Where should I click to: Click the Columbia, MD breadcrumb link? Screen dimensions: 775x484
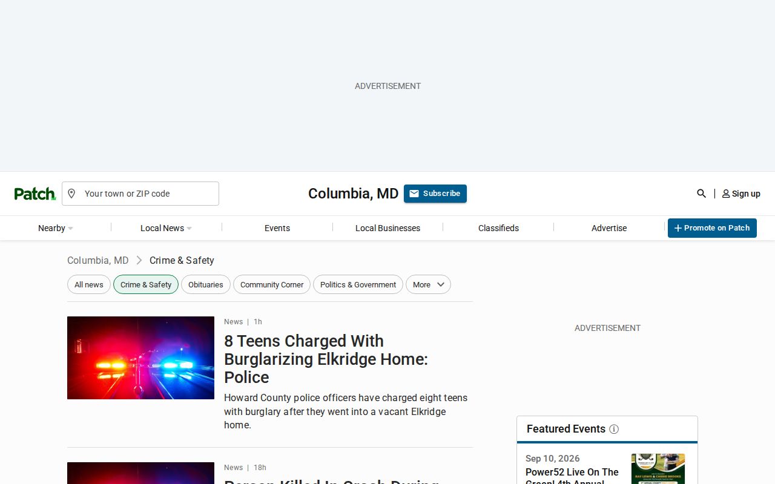coord(98,260)
